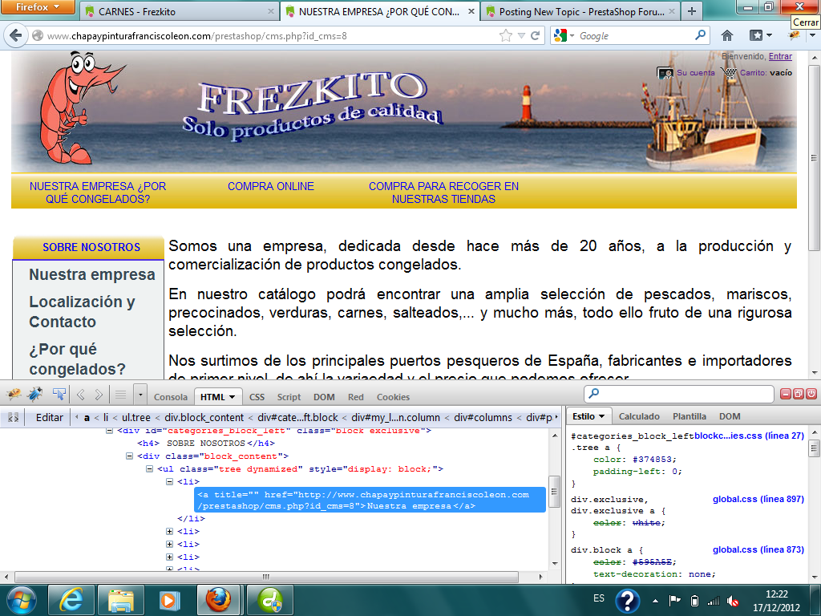Click the Editar button in HTML panel
The image size is (821, 616).
[49, 417]
